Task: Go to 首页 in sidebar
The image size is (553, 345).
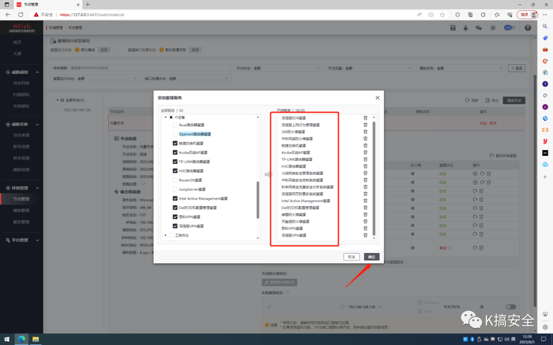Action: (17, 42)
